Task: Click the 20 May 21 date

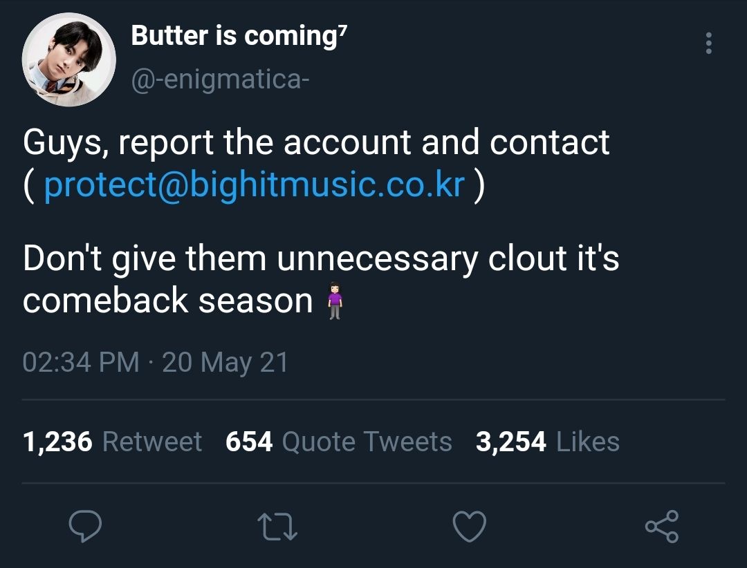Action: (225, 362)
